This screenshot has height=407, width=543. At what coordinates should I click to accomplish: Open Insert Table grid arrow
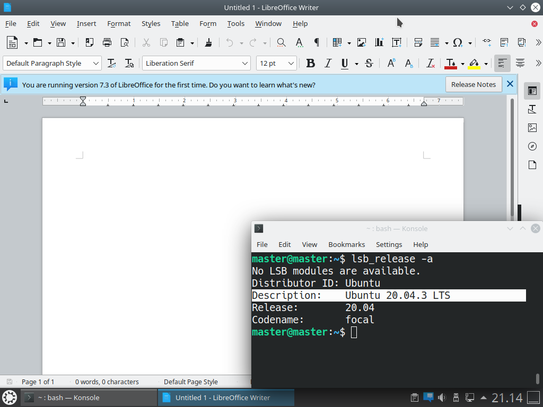pyautogui.click(x=349, y=43)
